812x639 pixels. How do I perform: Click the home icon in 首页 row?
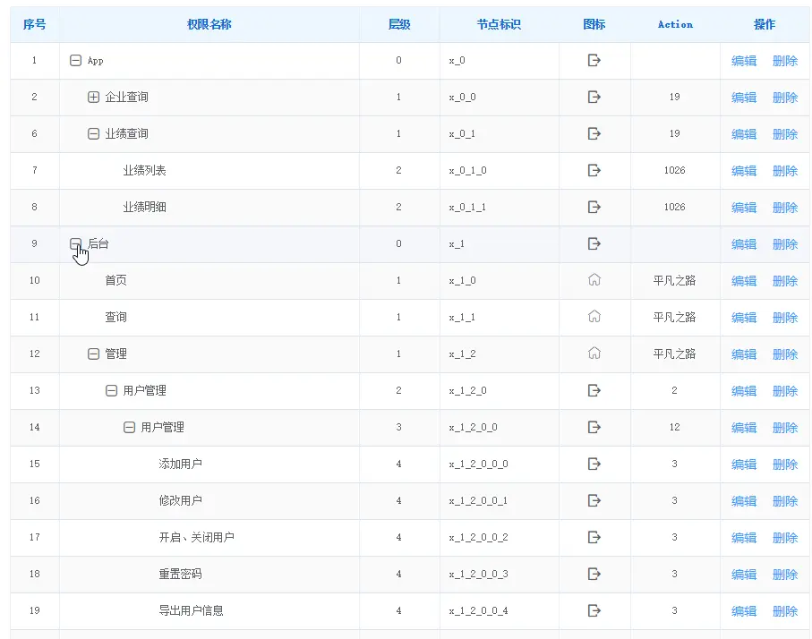tap(594, 279)
